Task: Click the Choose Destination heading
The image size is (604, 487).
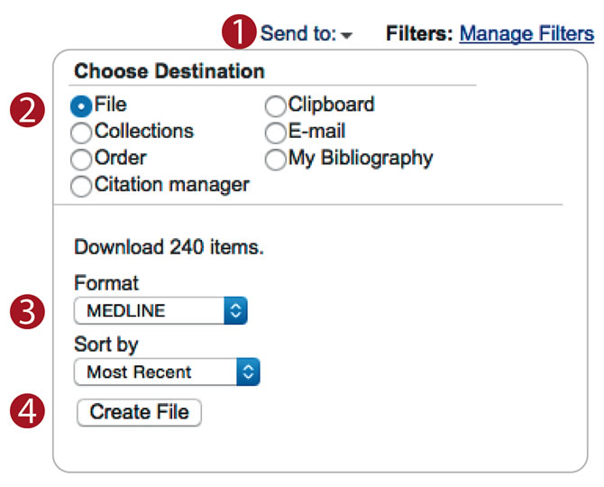Action: pyautogui.click(x=169, y=70)
